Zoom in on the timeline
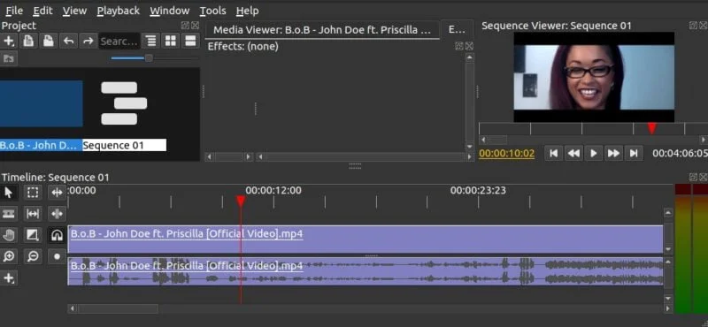 point(9,256)
